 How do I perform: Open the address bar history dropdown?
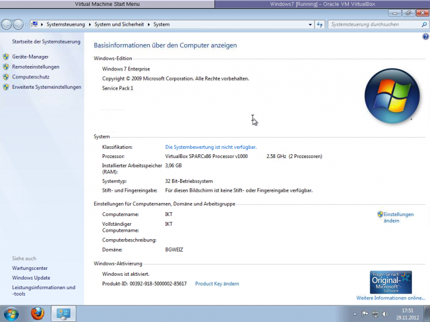[x=310, y=25]
